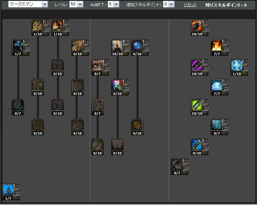Select the soldier in light beam skill 10/10
Image resolution: width=257 pixels, height=205 pixels.
pyautogui.click(x=117, y=46)
